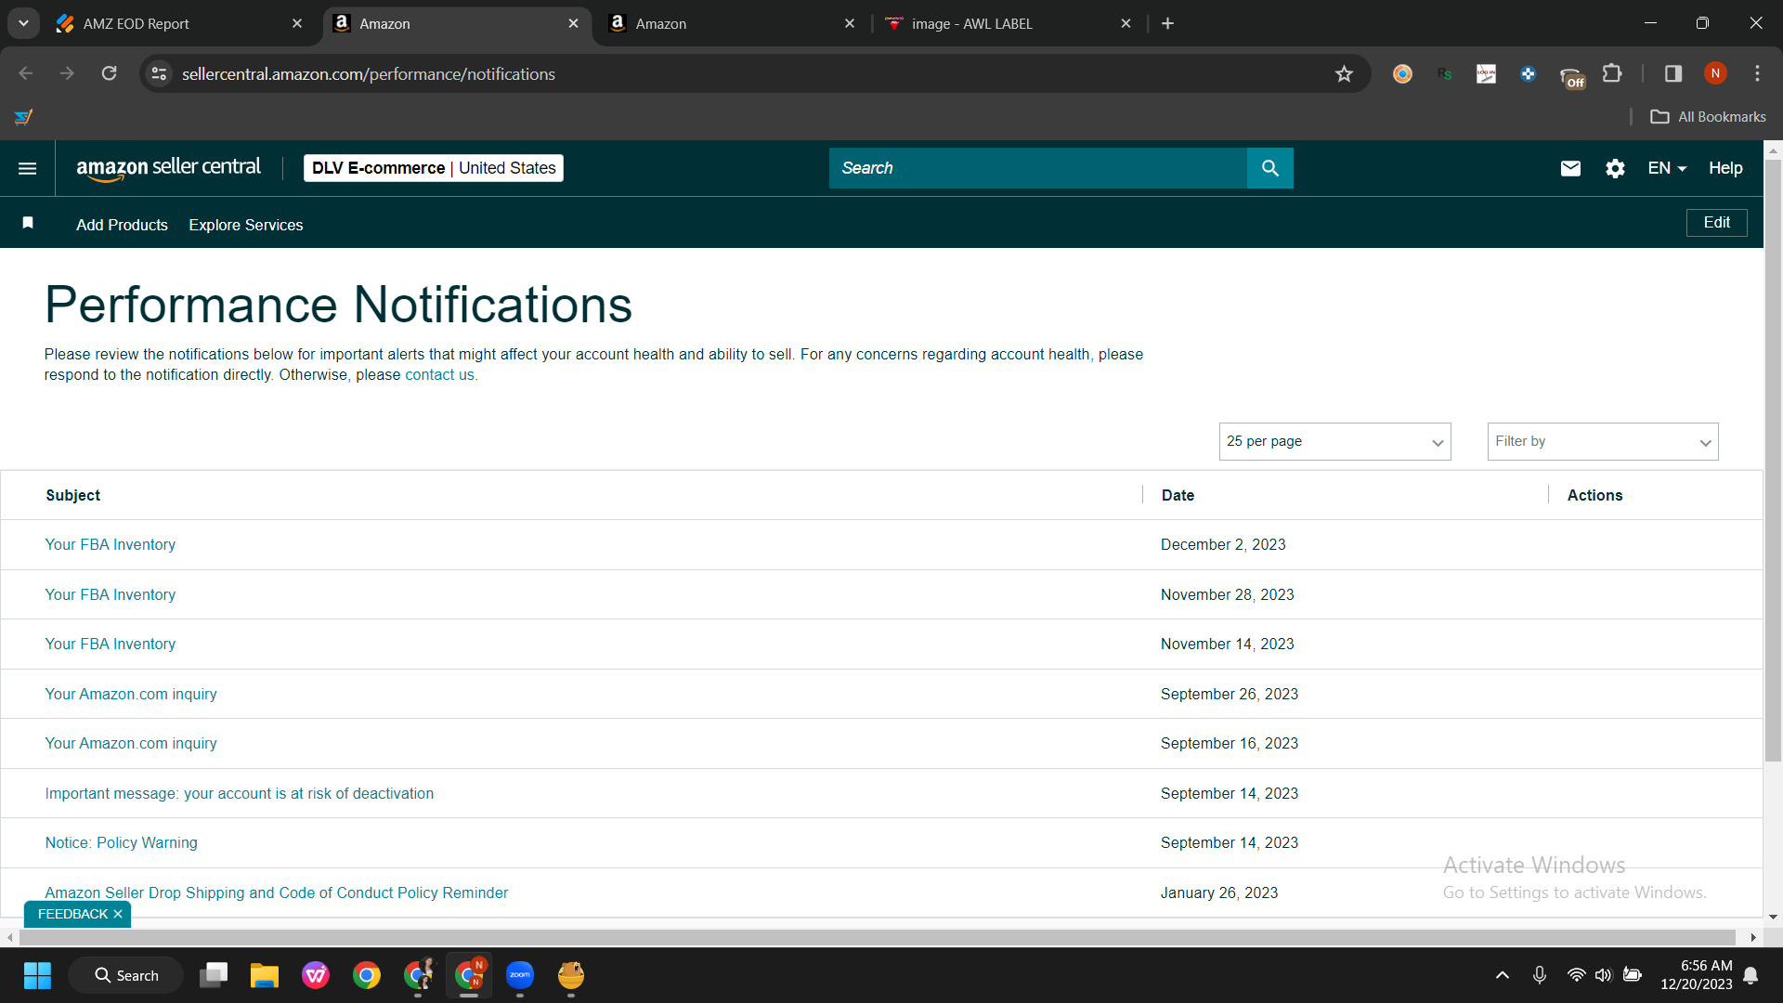The height and width of the screenshot is (1003, 1783).
Task: Click the browser address bar URL
Action: tap(369, 74)
